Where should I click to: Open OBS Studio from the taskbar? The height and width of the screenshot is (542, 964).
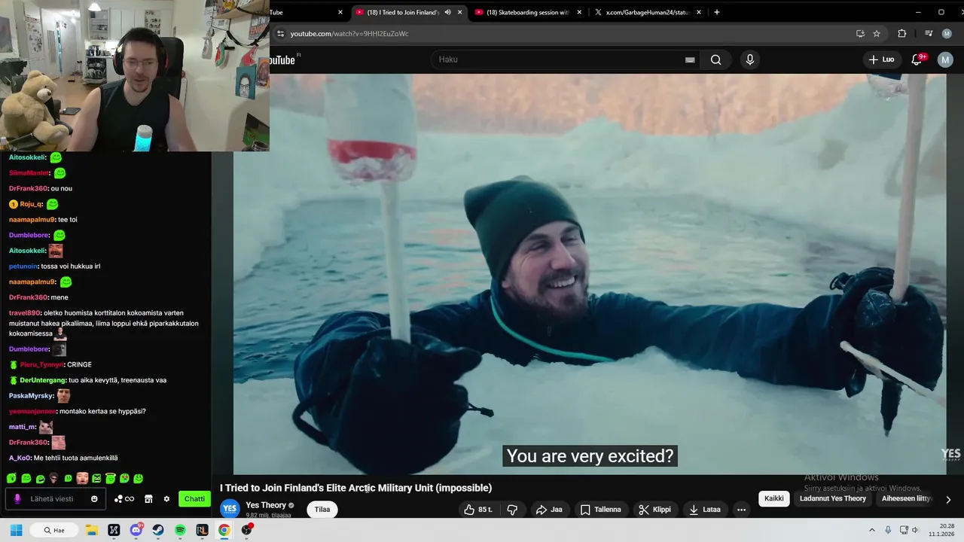[246, 530]
